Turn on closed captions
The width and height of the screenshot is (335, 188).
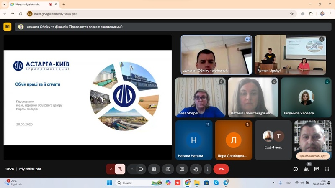coord(154,169)
